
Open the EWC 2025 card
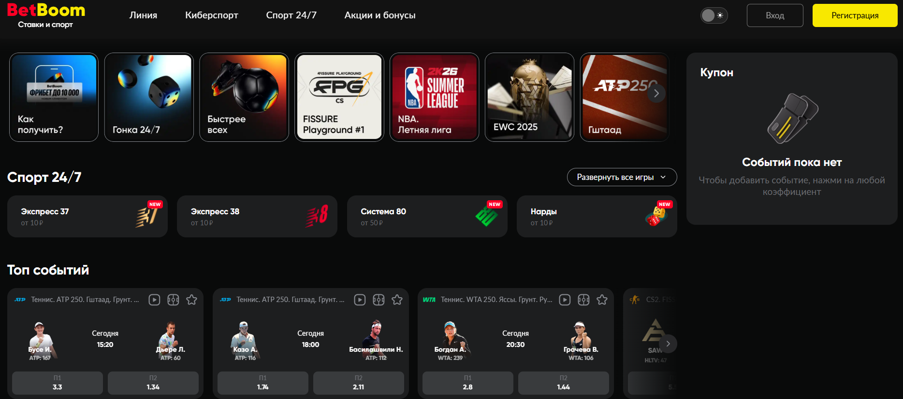coord(530,97)
